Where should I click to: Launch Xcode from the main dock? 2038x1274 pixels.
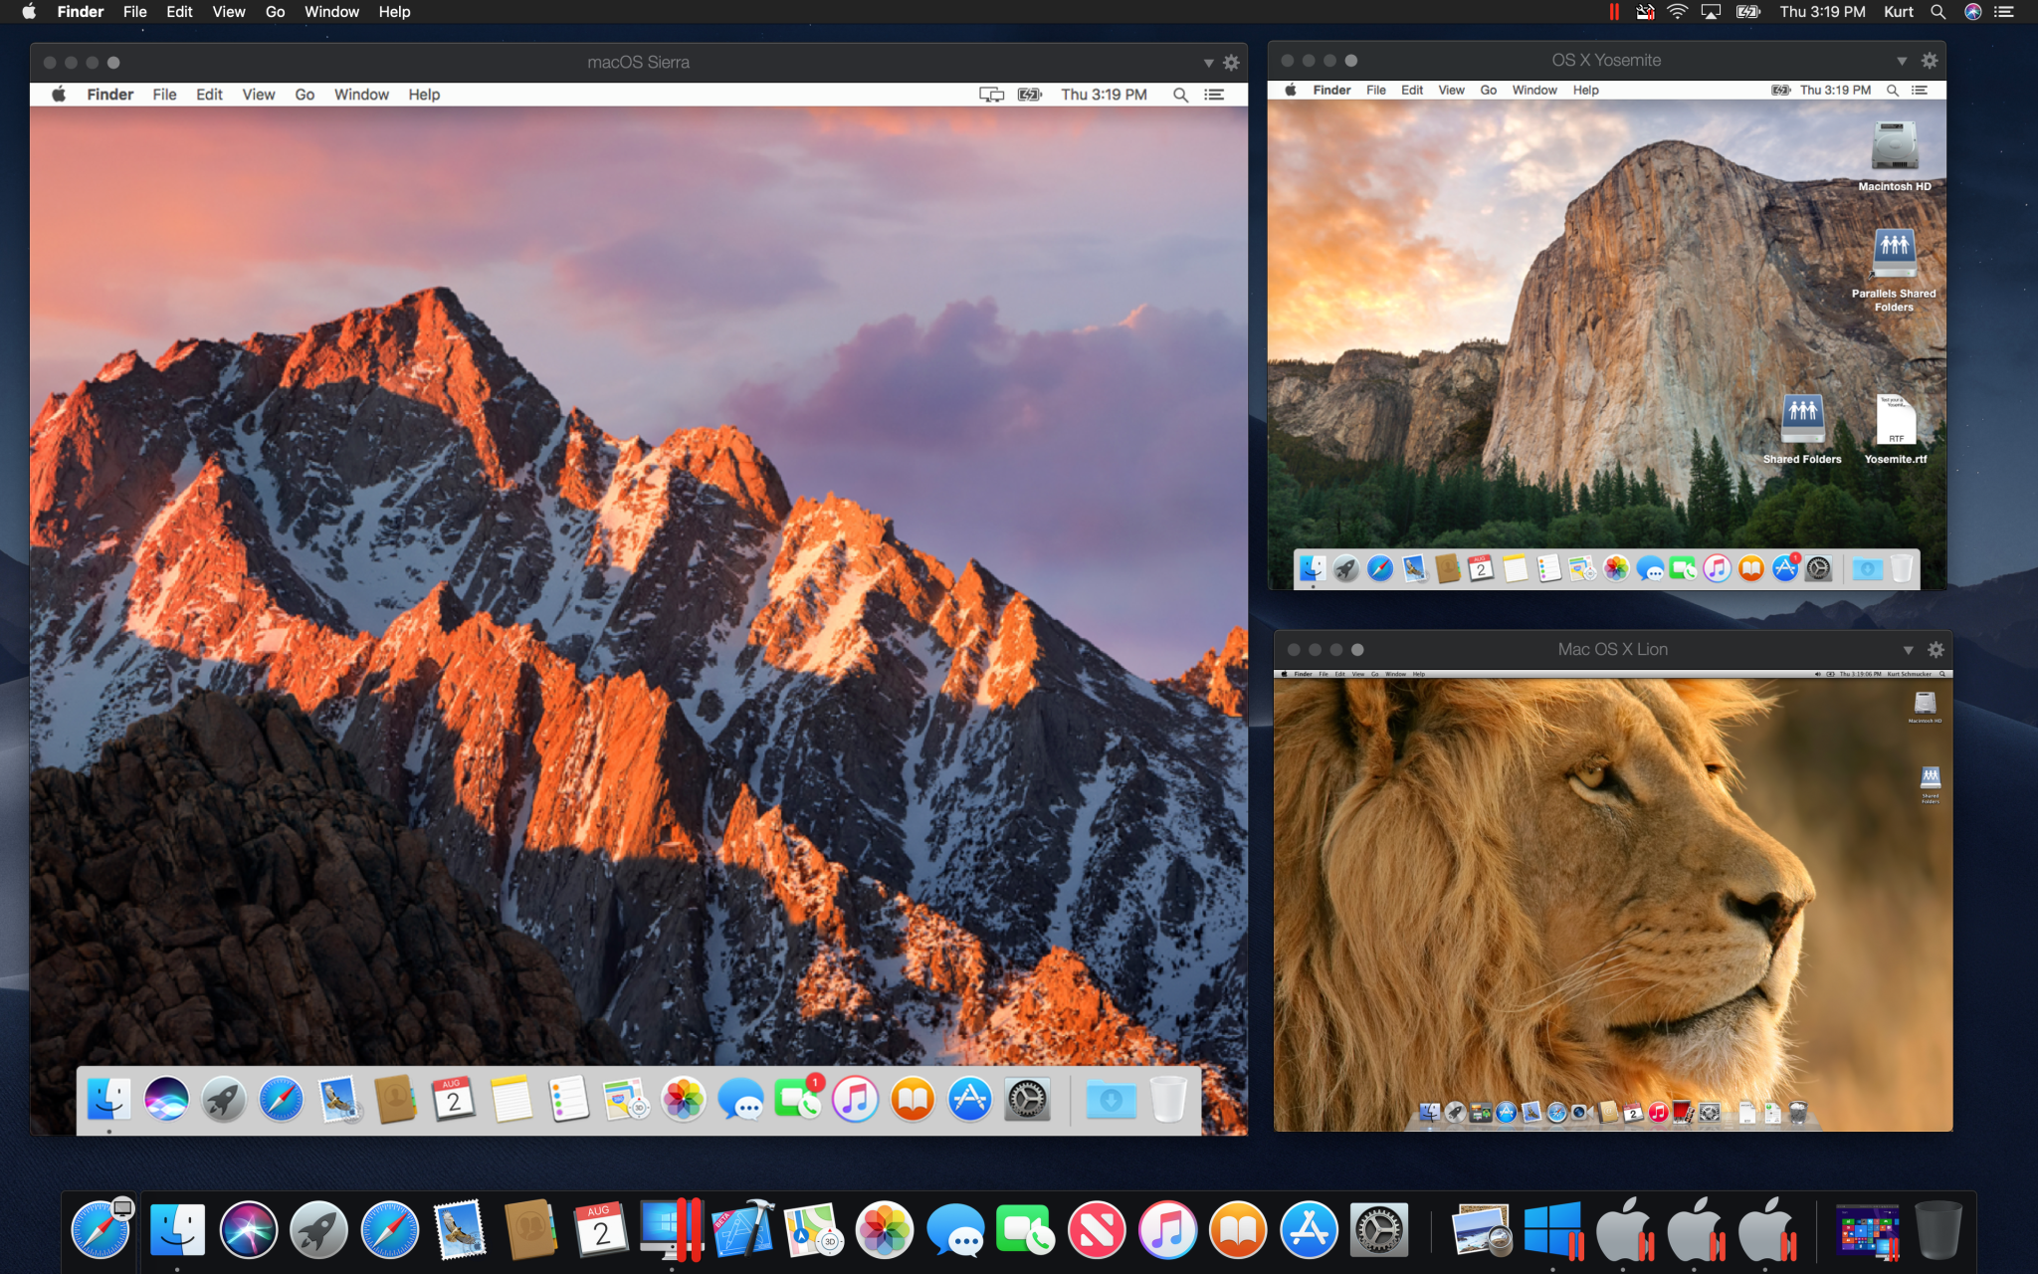pos(743,1230)
